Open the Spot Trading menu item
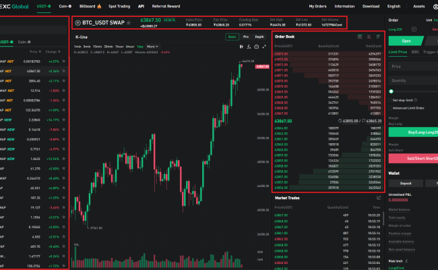Viewport: 438px width, 270px height. (x=119, y=5)
